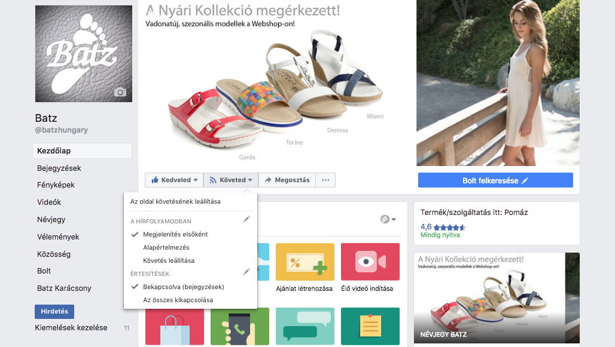
Task: Open Névjegy in the sidebar
Action: click(x=51, y=219)
